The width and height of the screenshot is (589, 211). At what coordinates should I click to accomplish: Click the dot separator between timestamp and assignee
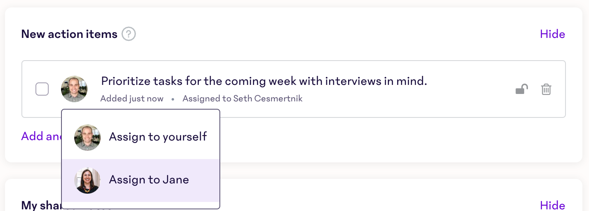pos(173,99)
